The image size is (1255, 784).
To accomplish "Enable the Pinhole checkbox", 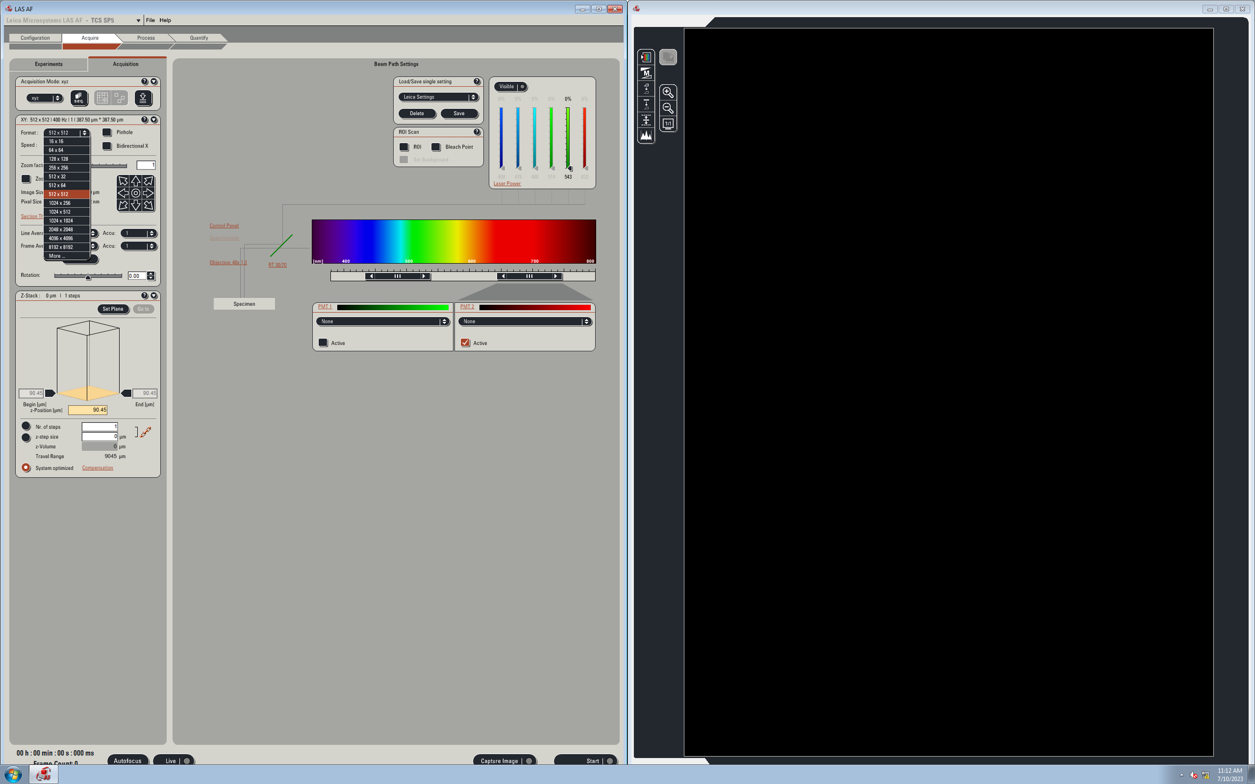I will click(x=107, y=132).
